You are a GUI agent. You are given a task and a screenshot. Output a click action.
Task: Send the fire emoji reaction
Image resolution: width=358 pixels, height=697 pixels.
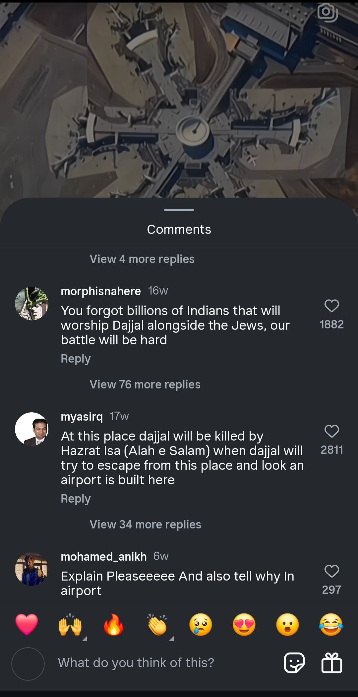pyautogui.click(x=113, y=624)
